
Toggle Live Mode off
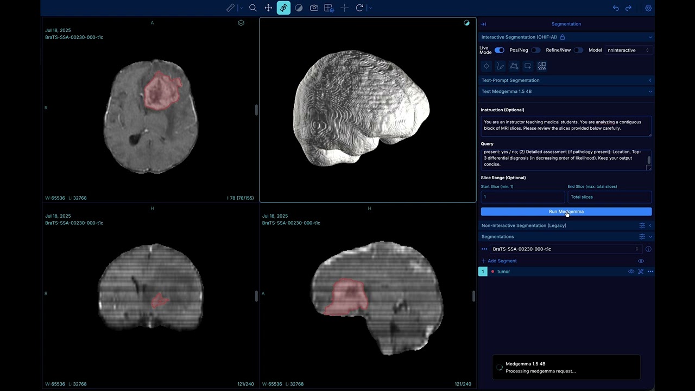[x=499, y=50]
